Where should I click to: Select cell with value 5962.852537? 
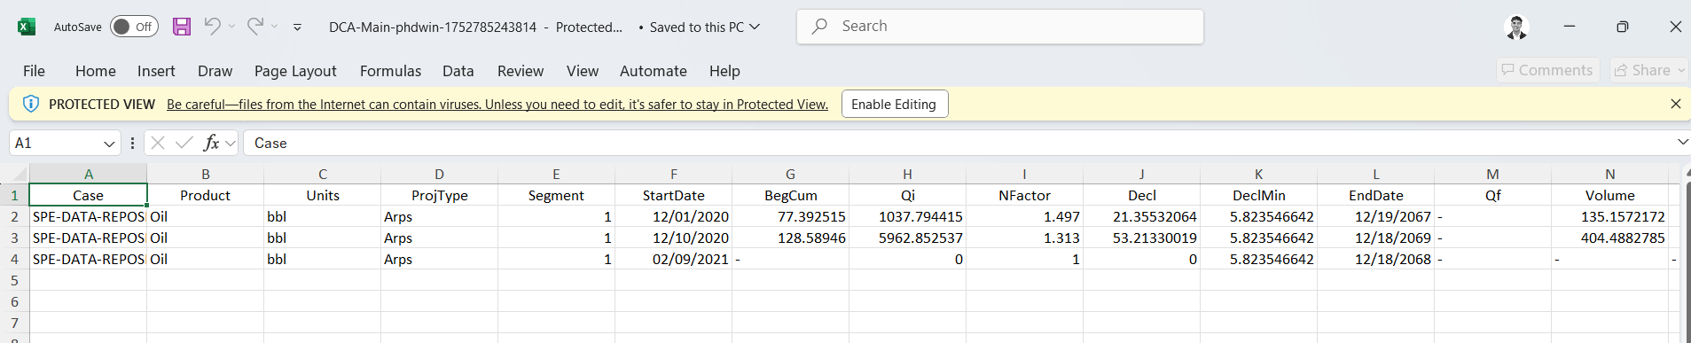[908, 238]
